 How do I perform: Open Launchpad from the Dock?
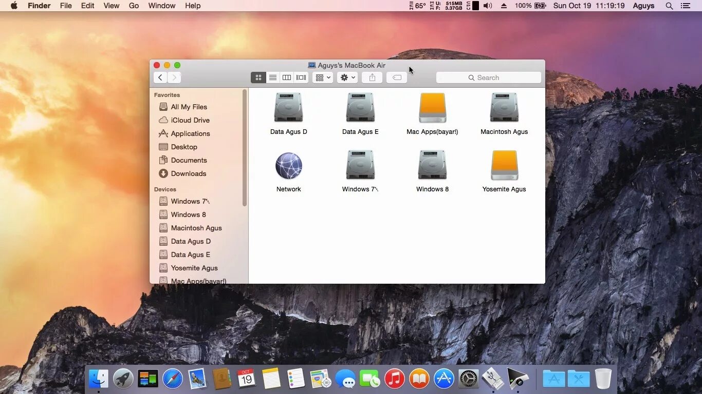(123, 379)
